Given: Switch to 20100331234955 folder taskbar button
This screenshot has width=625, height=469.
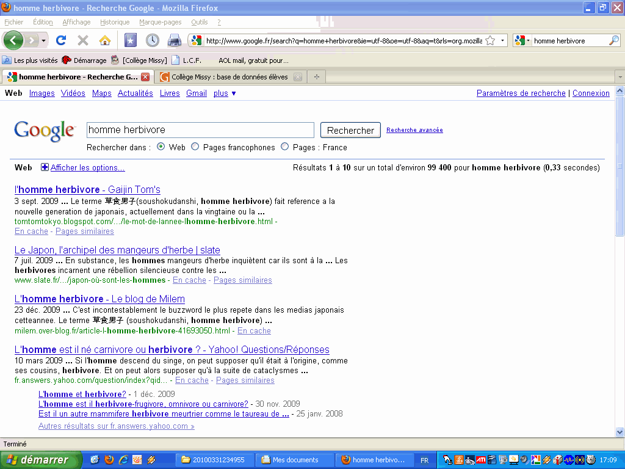Looking at the screenshot, I should tap(214, 460).
